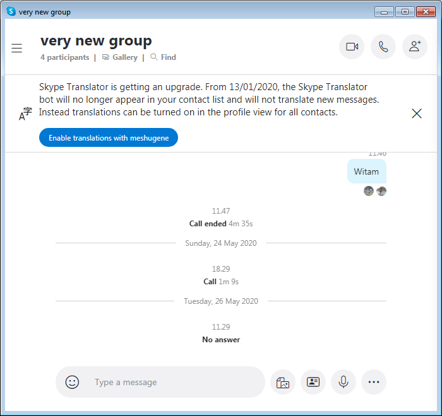Start an audio call
This screenshot has height=416, width=442.
383,47
